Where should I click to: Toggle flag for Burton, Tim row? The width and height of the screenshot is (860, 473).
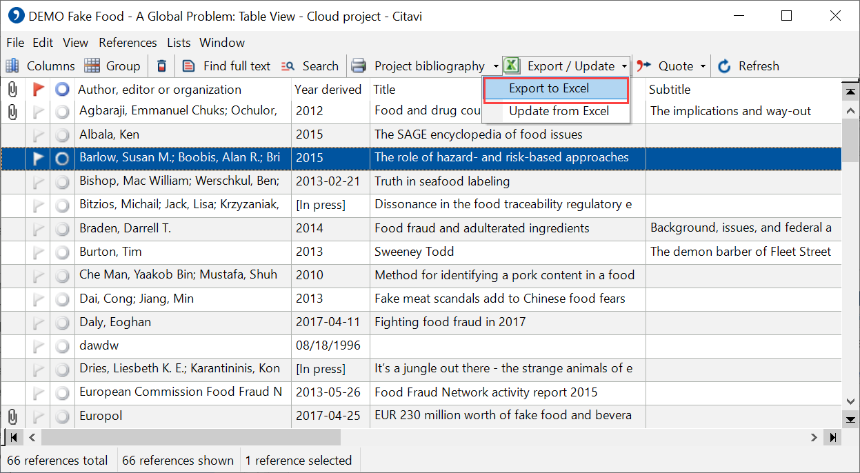(38, 252)
